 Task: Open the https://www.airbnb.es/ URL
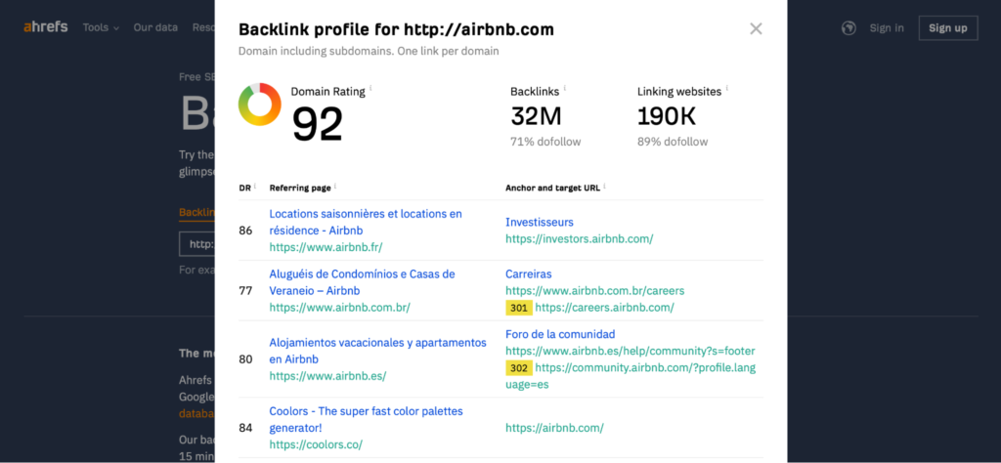(327, 376)
